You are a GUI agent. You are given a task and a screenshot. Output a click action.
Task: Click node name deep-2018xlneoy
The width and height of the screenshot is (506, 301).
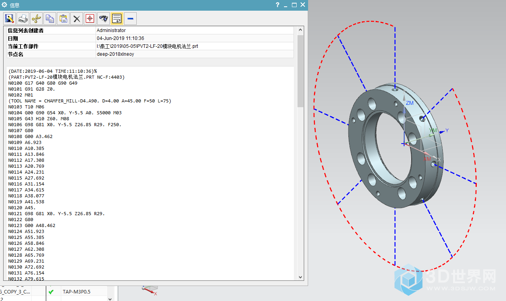[x=115, y=54]
